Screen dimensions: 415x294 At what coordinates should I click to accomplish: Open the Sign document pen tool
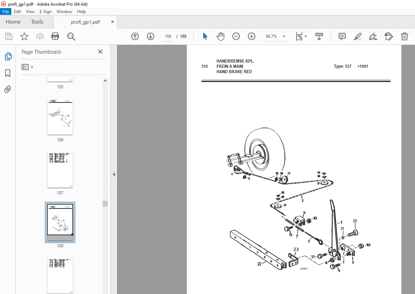(373, 36)
